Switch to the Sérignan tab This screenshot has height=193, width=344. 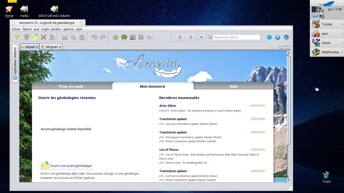pos(52,47)
